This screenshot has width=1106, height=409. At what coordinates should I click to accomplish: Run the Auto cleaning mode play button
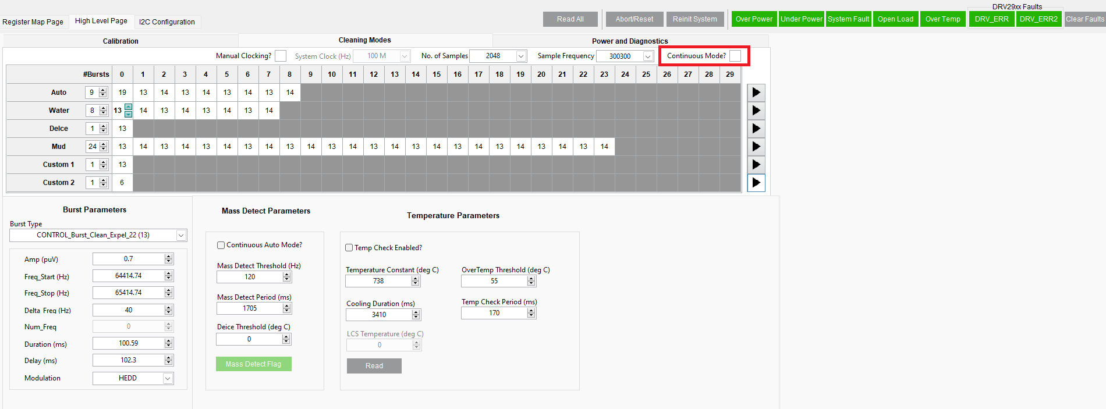pos(756,93)
